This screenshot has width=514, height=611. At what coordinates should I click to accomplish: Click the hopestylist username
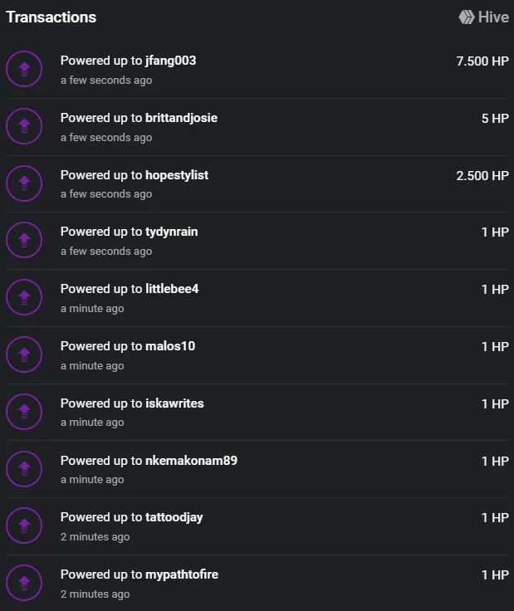[x=177, y=175]
